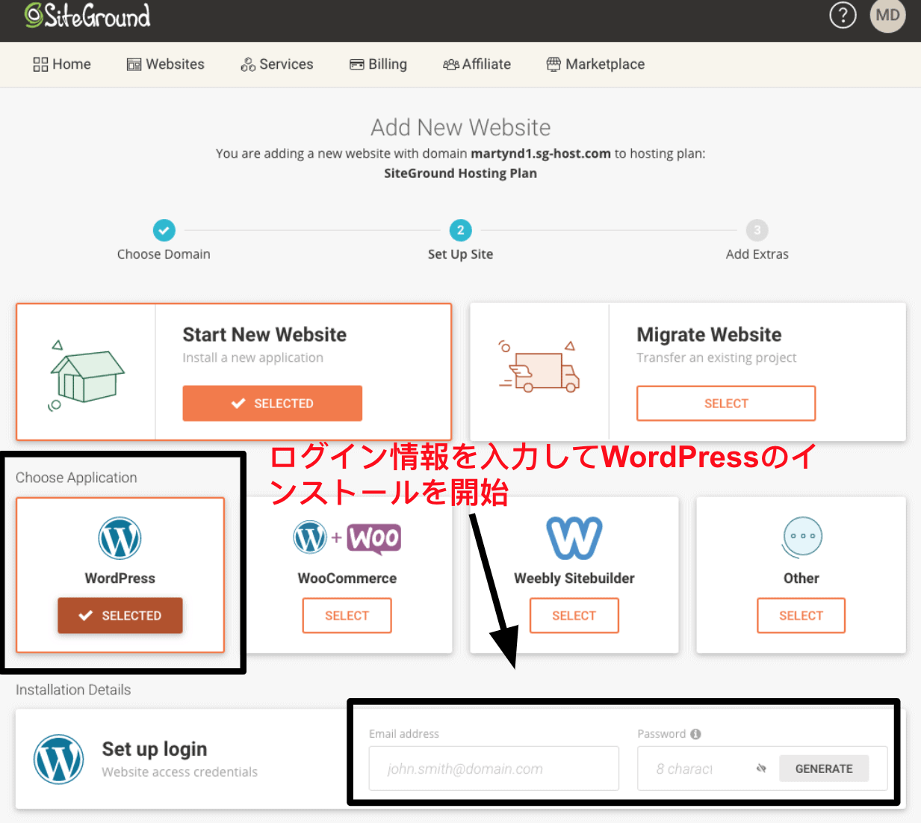Click the Add Extras step label
Viewport: 921px width, 823px height.
(x=757, y=254)
